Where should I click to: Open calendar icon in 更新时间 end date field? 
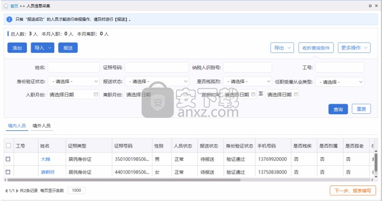point(296,94)
